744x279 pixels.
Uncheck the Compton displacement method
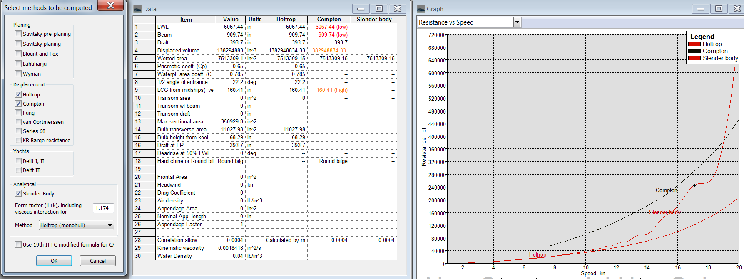(x=18, y=104)
